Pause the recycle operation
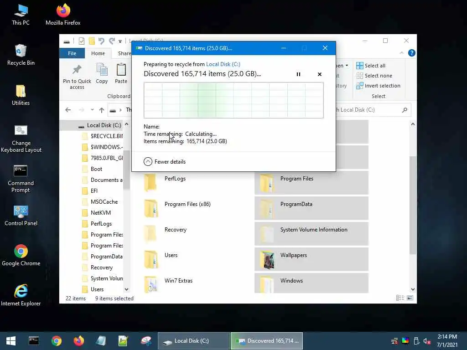 click(x=298, y=74)
